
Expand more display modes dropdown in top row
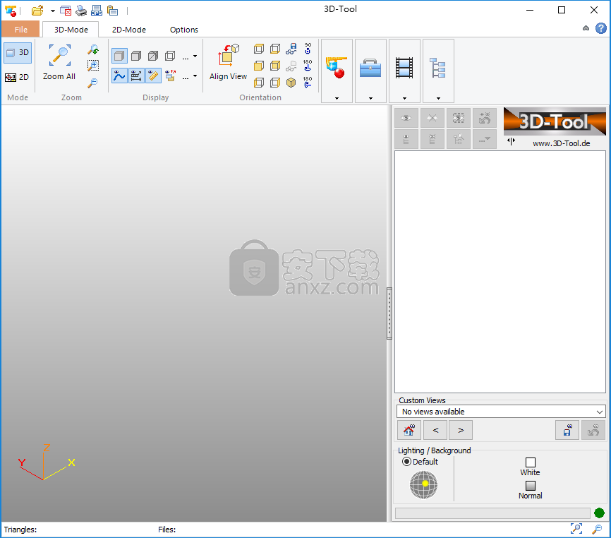coord(190,56)
